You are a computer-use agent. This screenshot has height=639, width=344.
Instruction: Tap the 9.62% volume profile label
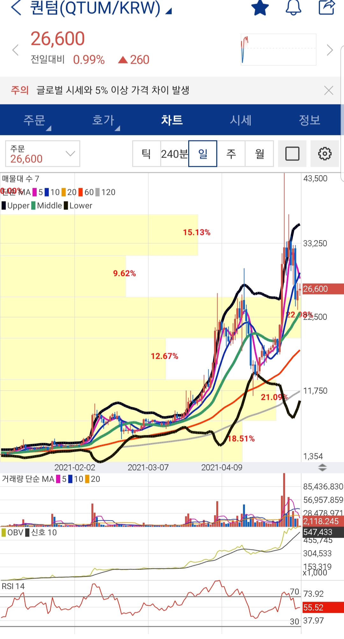[x=125, y=273]
